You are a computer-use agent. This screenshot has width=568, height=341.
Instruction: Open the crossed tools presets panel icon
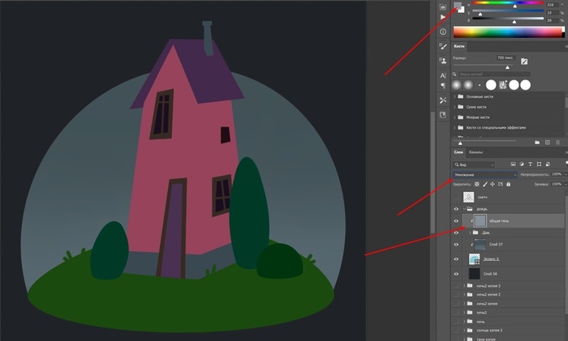(443, 100)
